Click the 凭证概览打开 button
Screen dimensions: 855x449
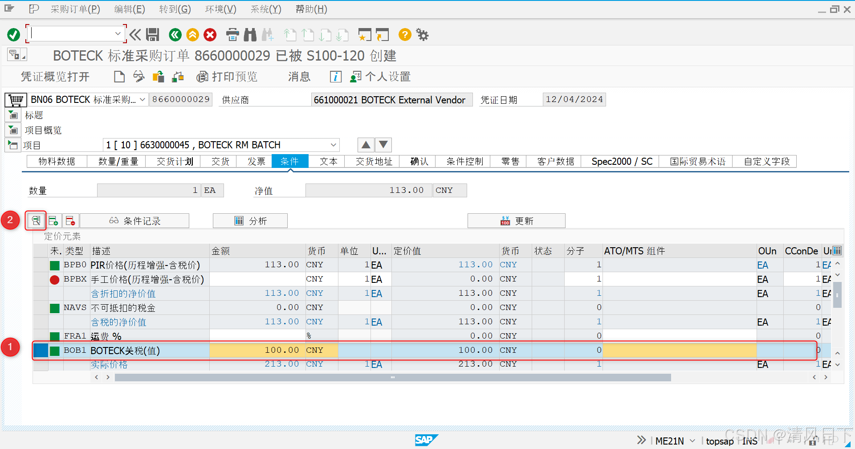click(55, 77)
